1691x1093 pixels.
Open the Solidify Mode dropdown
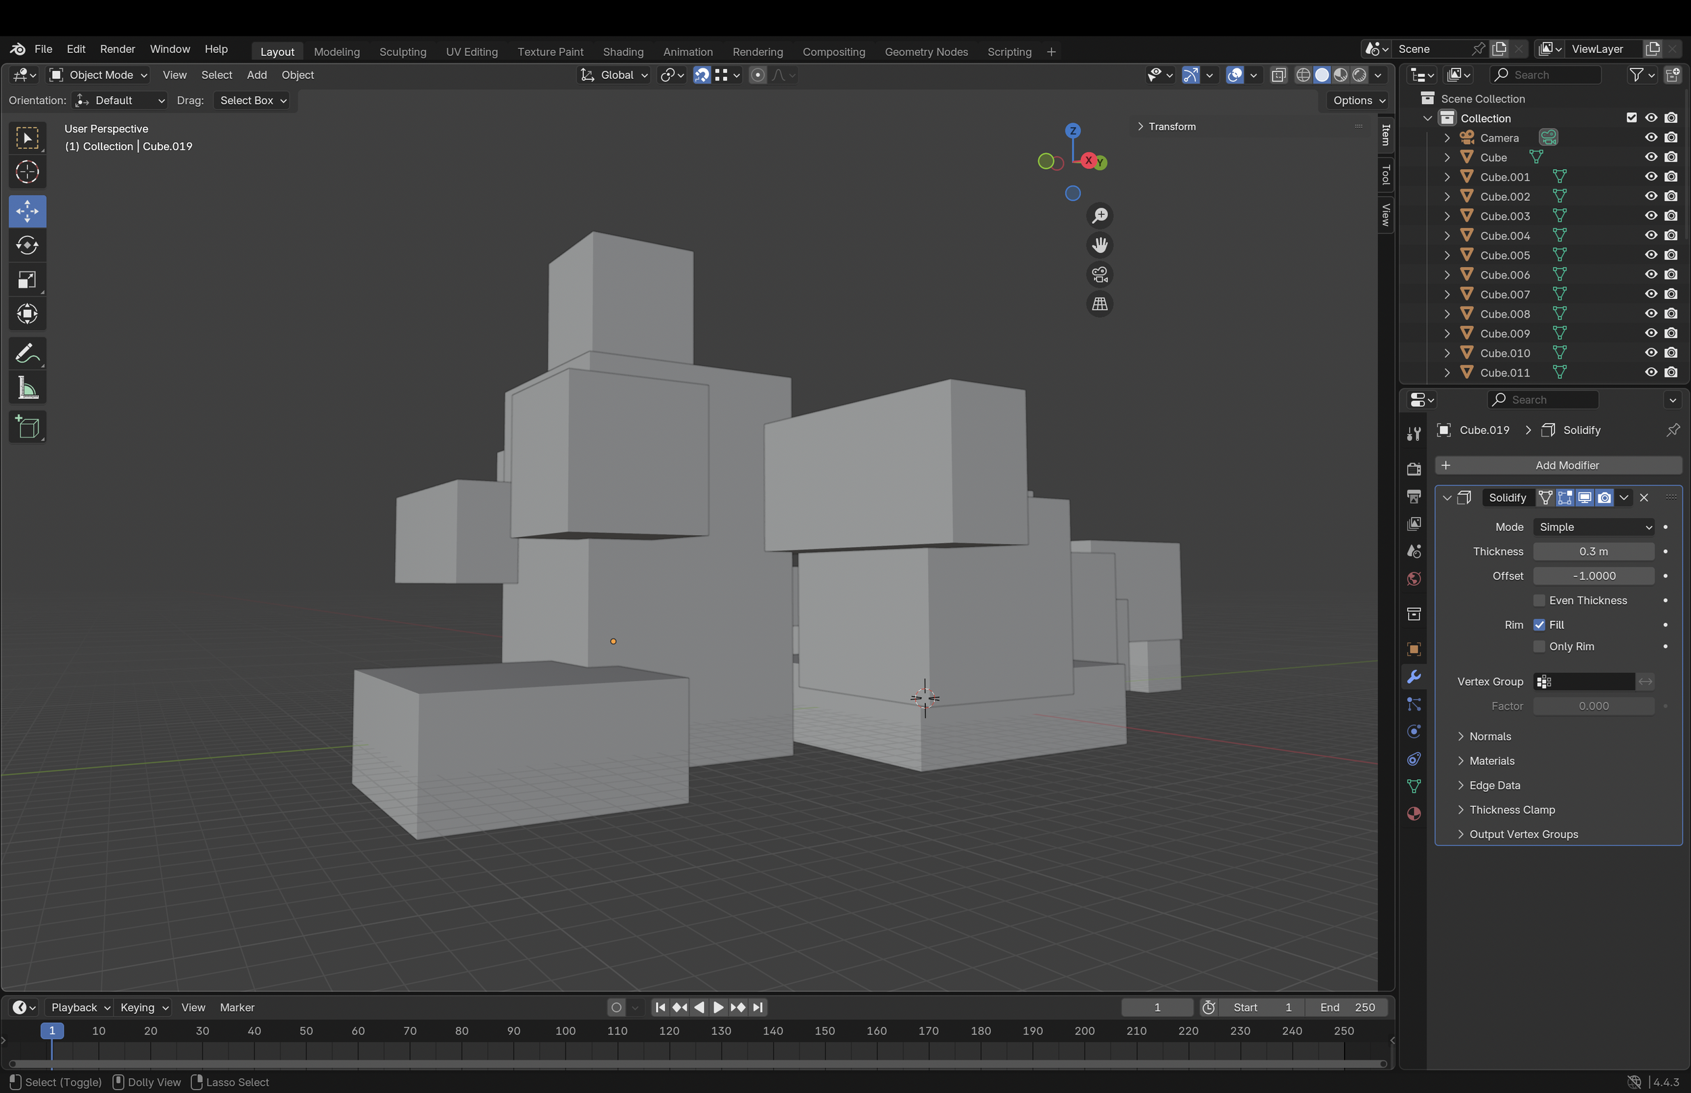pyautogui.click(x=1593, y=527)
